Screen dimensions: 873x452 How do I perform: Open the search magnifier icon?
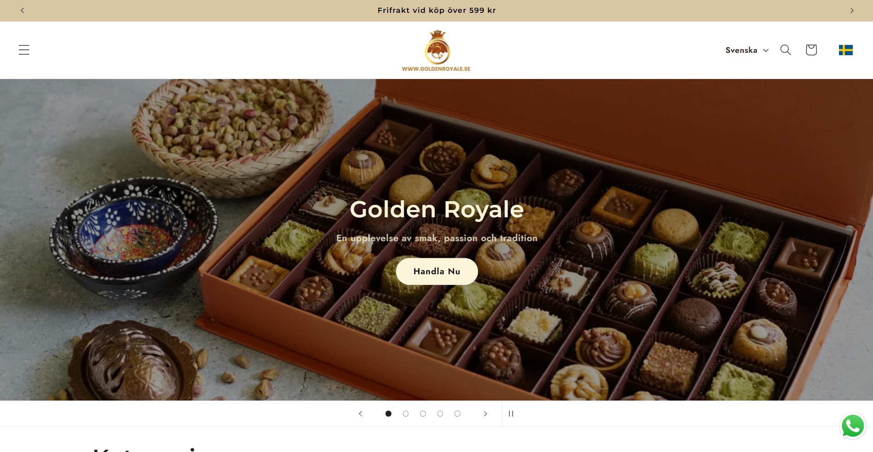(786, 50)
